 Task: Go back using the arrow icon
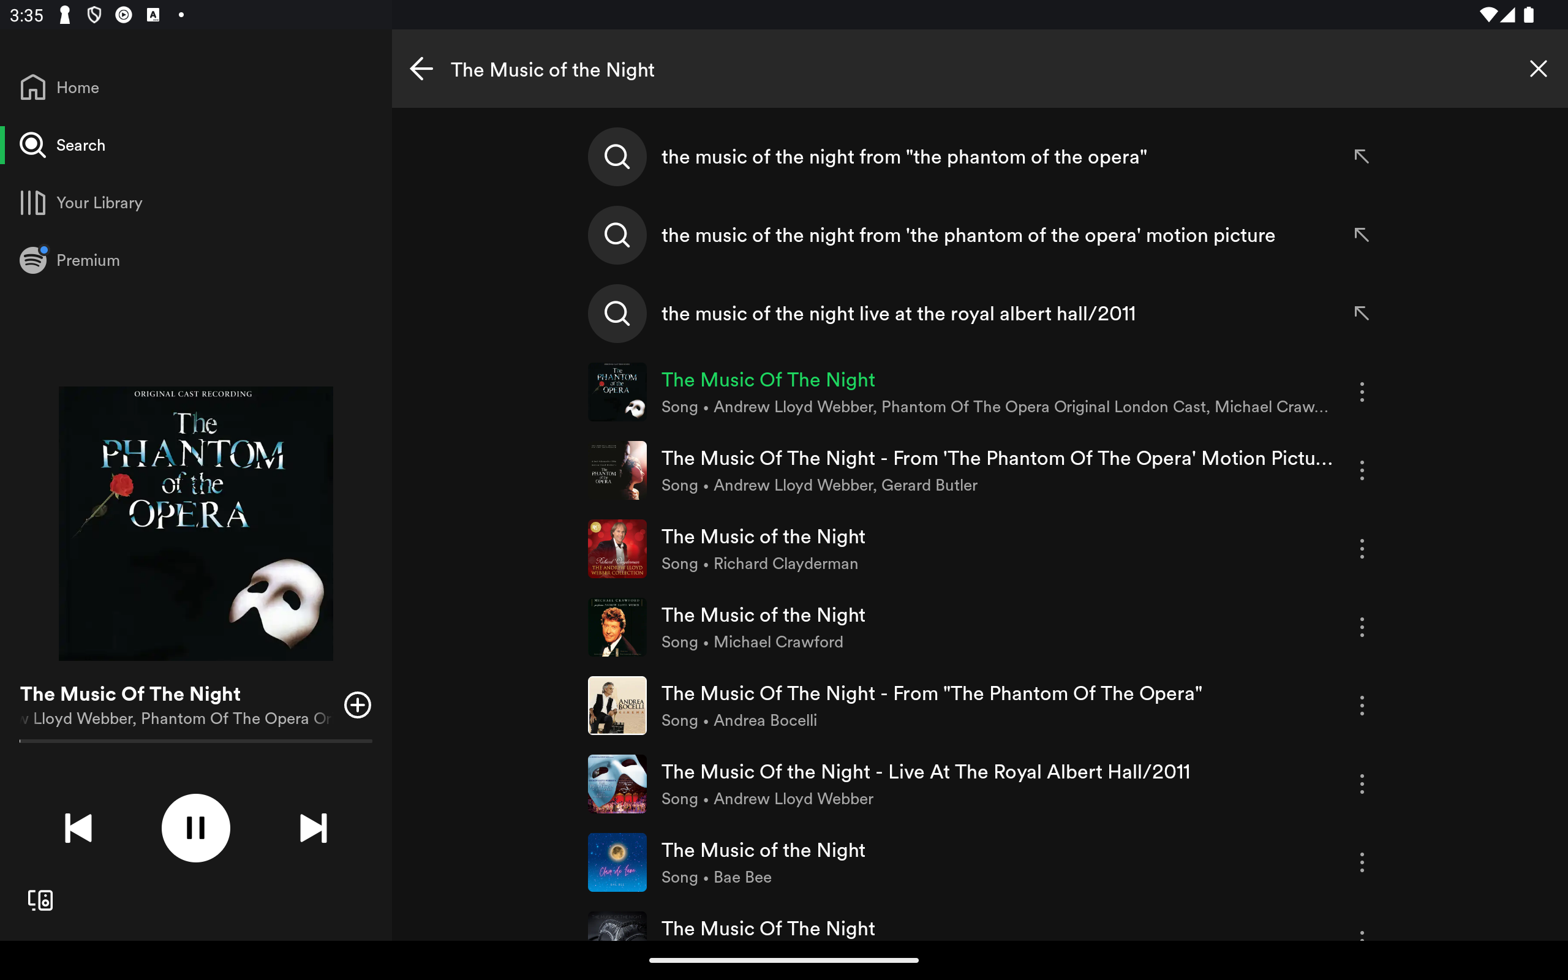[421, 69]
